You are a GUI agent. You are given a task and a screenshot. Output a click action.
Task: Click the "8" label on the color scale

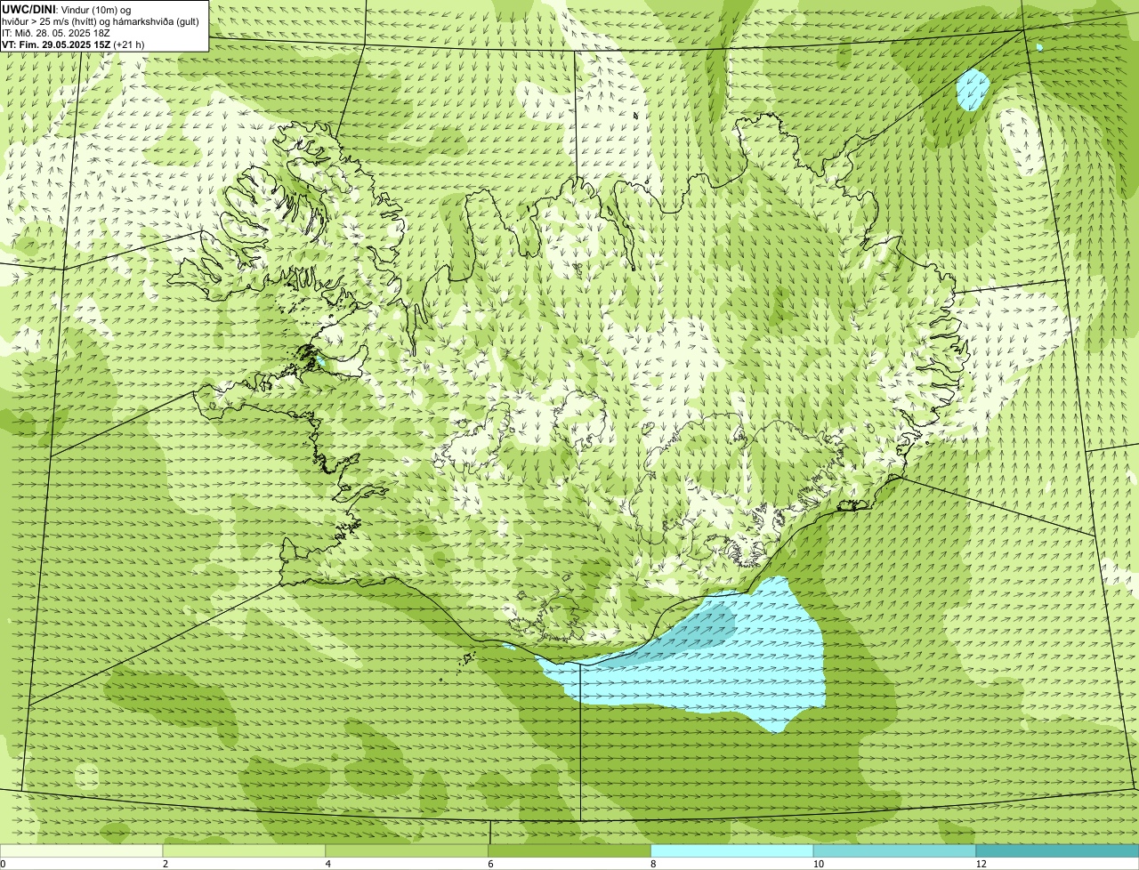pyautogui.click(x=653, y=865)
